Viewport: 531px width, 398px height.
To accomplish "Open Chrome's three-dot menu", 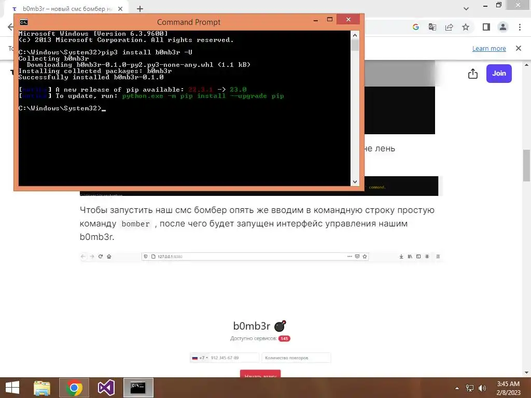I will [x=520, y=27].
